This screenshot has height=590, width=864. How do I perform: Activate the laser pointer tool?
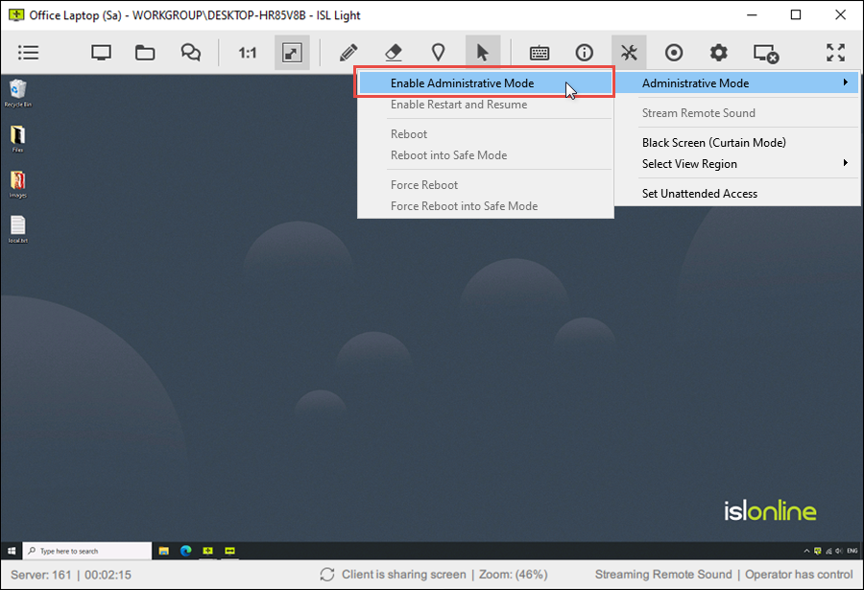tap(438, 53)
